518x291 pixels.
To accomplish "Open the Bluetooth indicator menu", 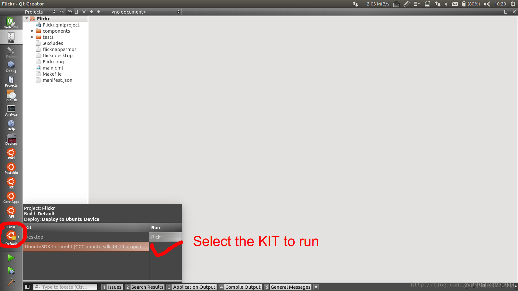I will click(446, 4).
